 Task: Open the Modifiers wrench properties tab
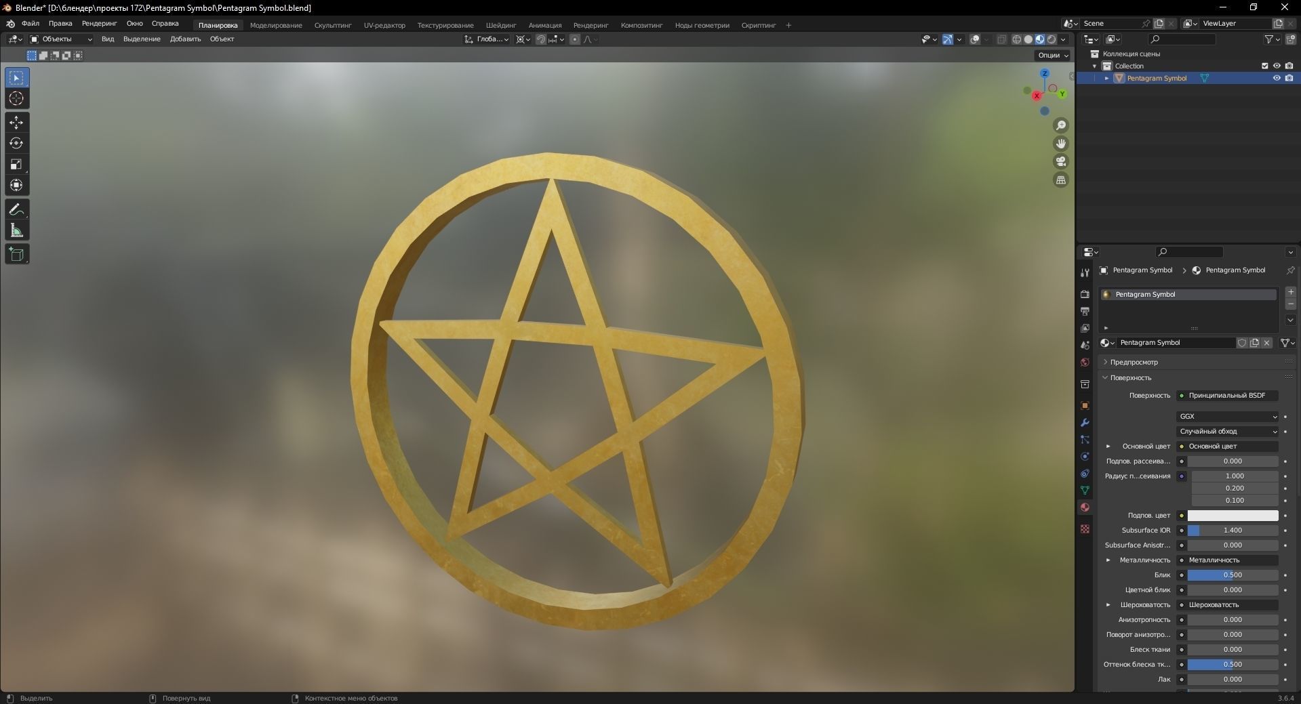click(1085, 422)
